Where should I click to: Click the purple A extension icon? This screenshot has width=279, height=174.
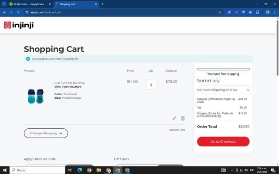click(x=229, y=12)
